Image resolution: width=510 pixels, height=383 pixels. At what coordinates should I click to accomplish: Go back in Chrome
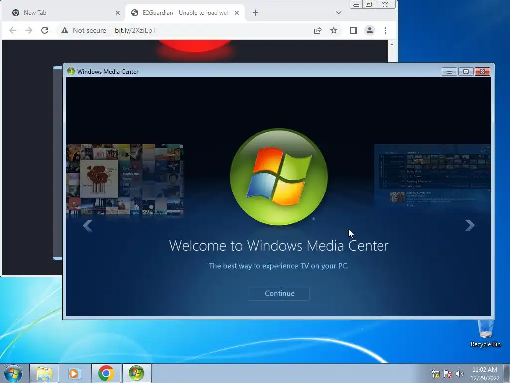pyautogui.click(x=13, y=30)
